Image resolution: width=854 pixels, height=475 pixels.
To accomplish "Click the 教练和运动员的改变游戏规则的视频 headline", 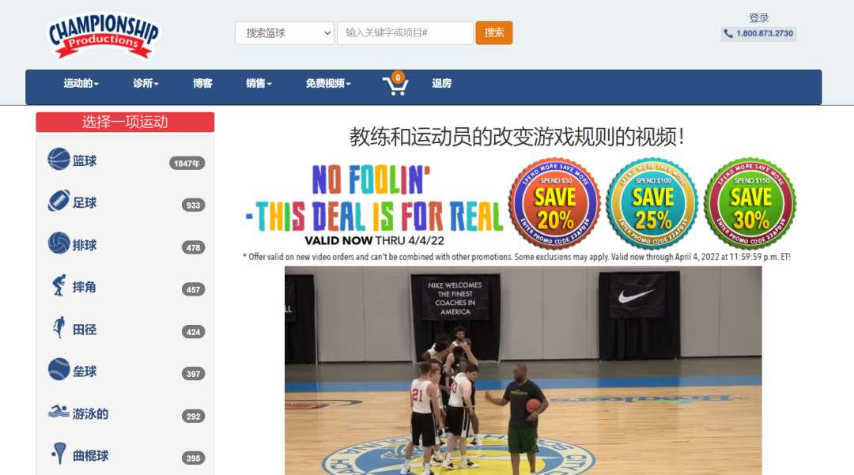I will tap(516, 137).
